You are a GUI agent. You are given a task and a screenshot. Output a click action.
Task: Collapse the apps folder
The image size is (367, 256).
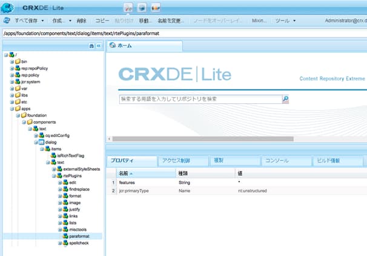[x=12, y=109]
